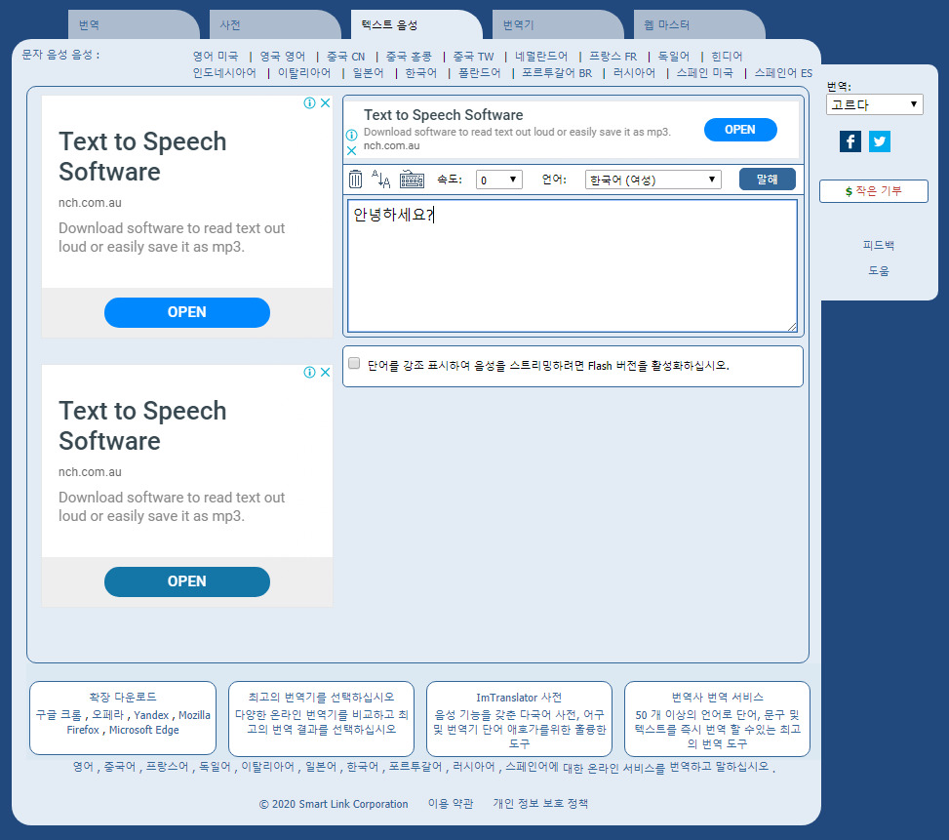Select the 이탈리아어 voice link
Image resolution: width=949 pixels, height=840 pixels.
[x=304, y=72]
